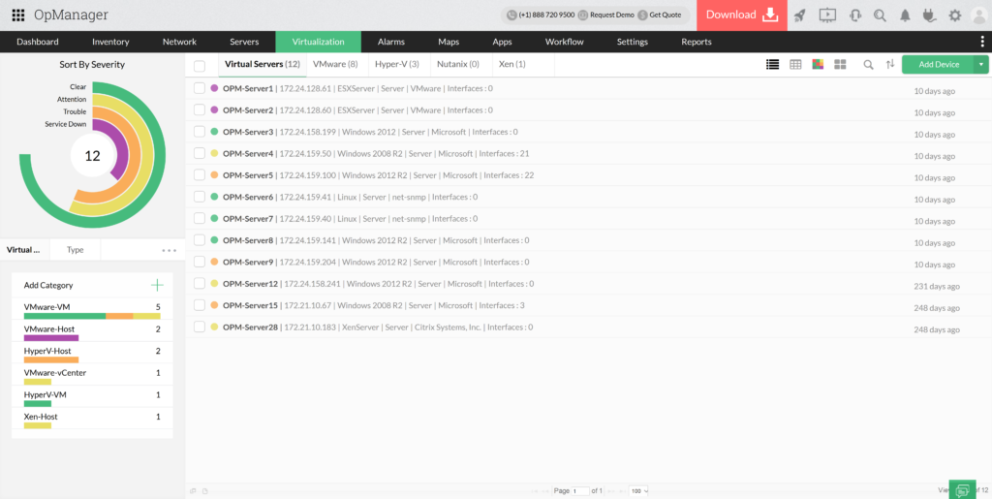Check the box for OPM-Server1
Screen dimensions: 992x499
point(200,88)
